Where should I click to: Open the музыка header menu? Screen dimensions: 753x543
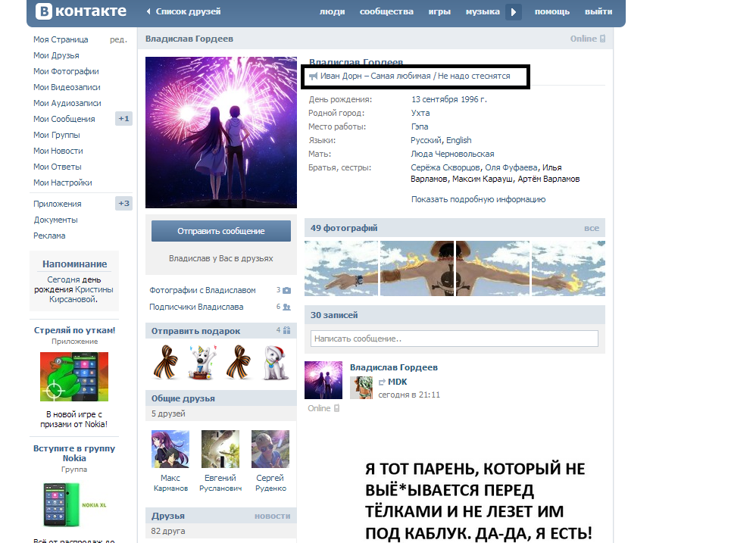click(x=483, y=11)
